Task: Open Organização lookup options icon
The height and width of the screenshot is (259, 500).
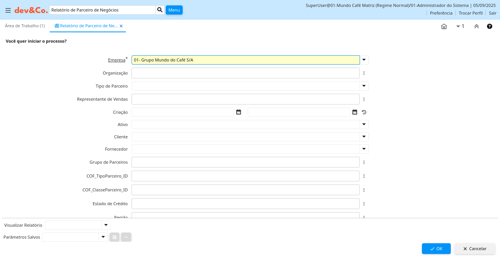Action: [364, 73]
